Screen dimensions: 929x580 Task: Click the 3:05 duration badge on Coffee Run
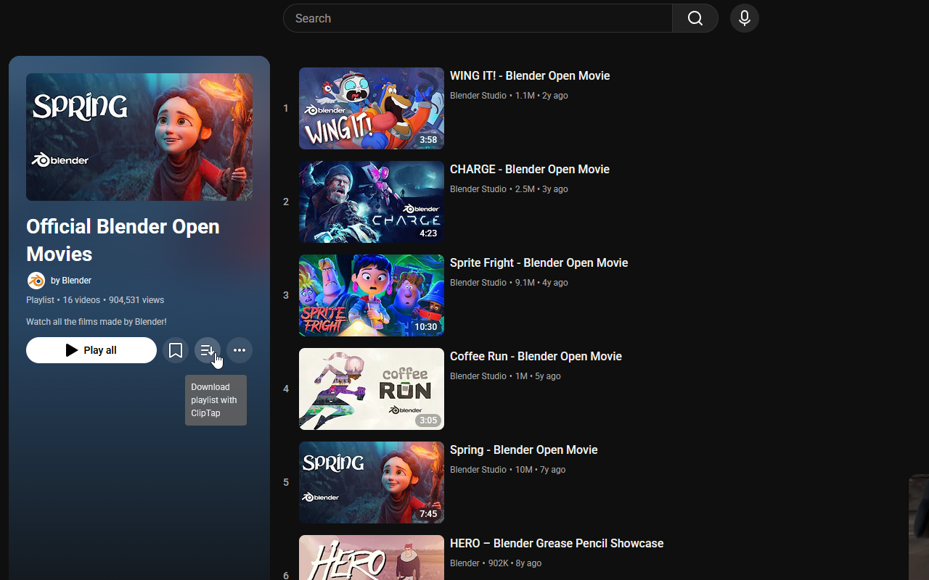(x=428, y=420)
